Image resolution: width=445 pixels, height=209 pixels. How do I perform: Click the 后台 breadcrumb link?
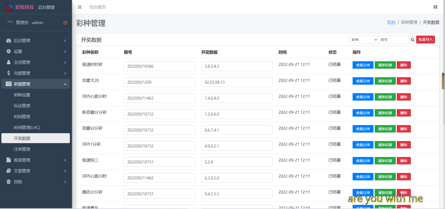click(x=391, y=23)
